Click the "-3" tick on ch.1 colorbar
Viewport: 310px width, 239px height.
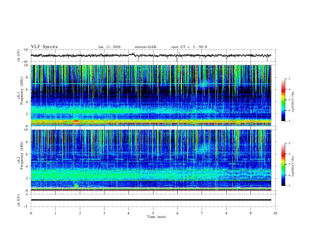click(x=288, y=79)
